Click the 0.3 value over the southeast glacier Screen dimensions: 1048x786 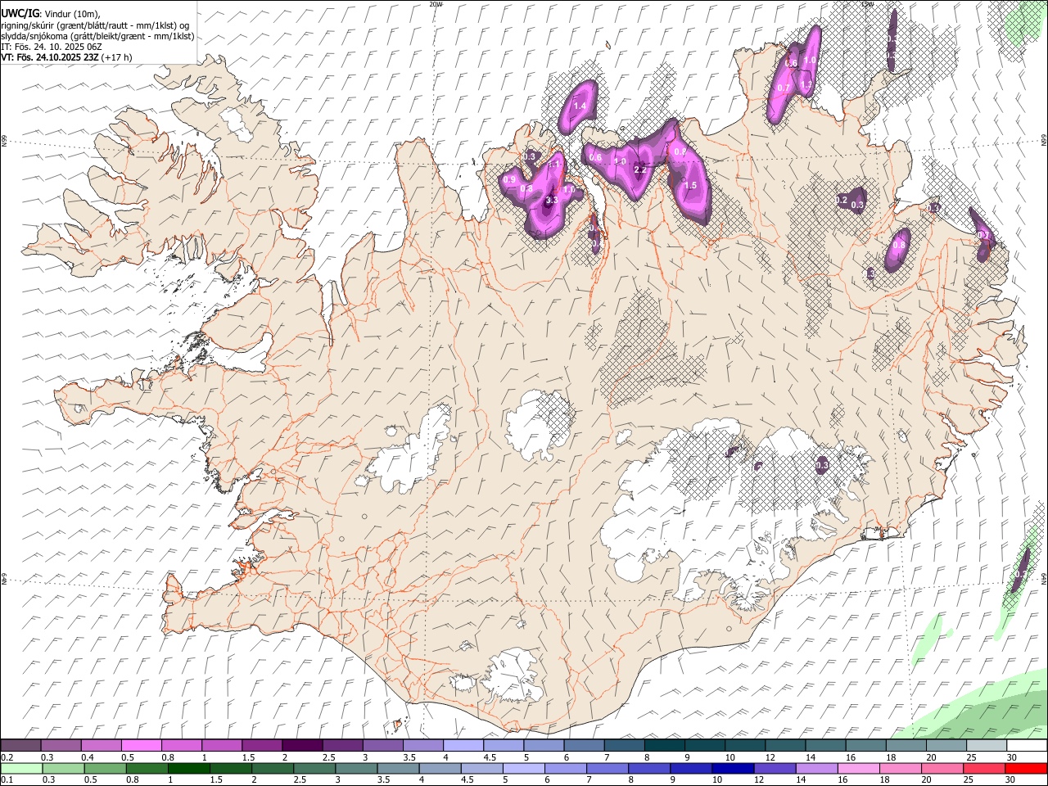[x=822, y=465]
